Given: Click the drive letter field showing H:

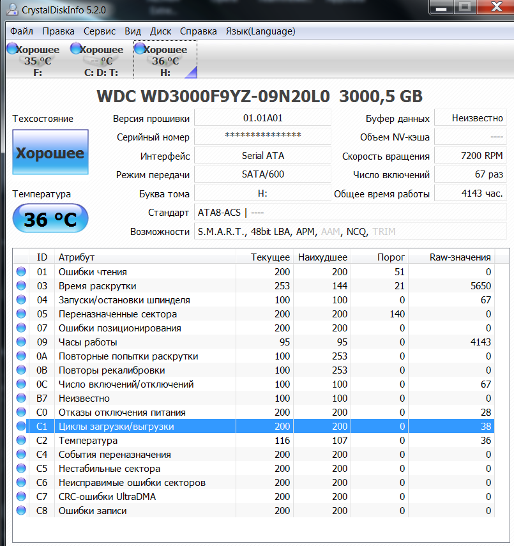Looking at the screenshot, I should [262, 193].
